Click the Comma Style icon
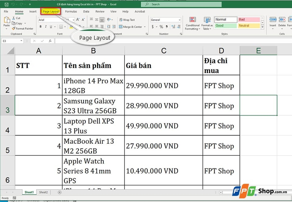Screen dimensions: 292x202 point(167,27)
